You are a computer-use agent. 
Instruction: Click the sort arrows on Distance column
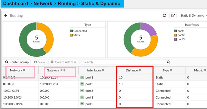(140, 70)
